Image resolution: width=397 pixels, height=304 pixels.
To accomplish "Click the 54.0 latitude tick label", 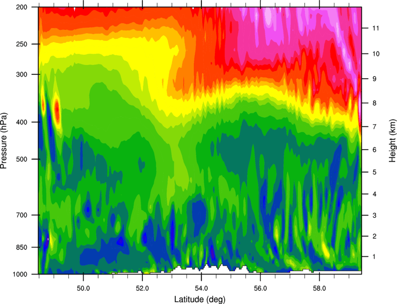I will click(x=201, y=289).
